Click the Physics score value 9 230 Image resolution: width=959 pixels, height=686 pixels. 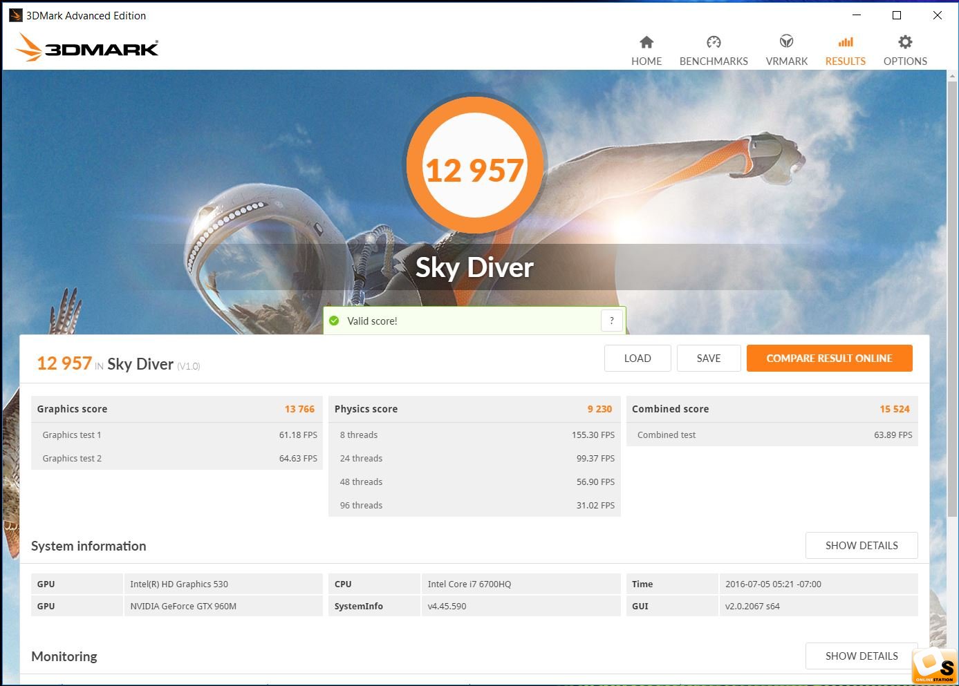point(599,409)
